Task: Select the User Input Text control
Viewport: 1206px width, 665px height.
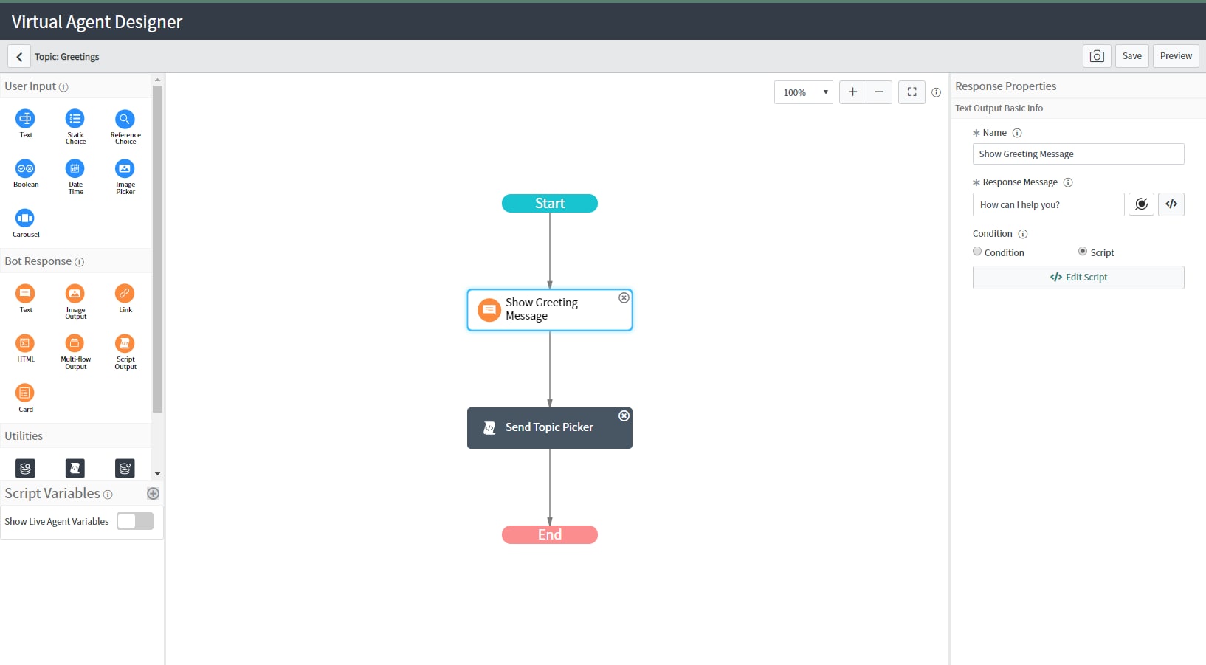Action: [x=25, y=119]
